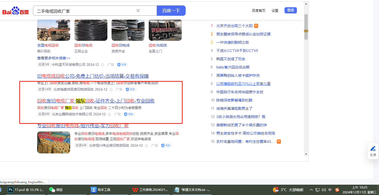Image resolution: width=379 pixels, height=195 pixels.
Task: Show hidden tray icons with the chevron
Action: pyautogui.click(x=311, y=190)
